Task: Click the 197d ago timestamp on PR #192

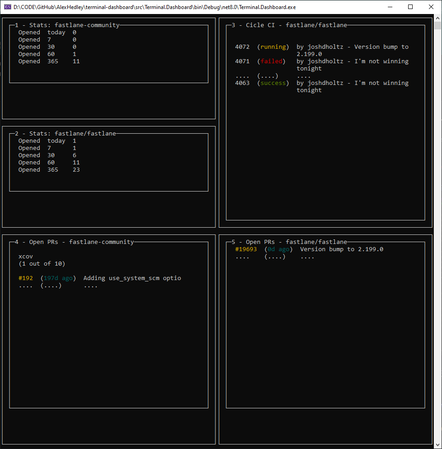Action: tap(56, 278)
